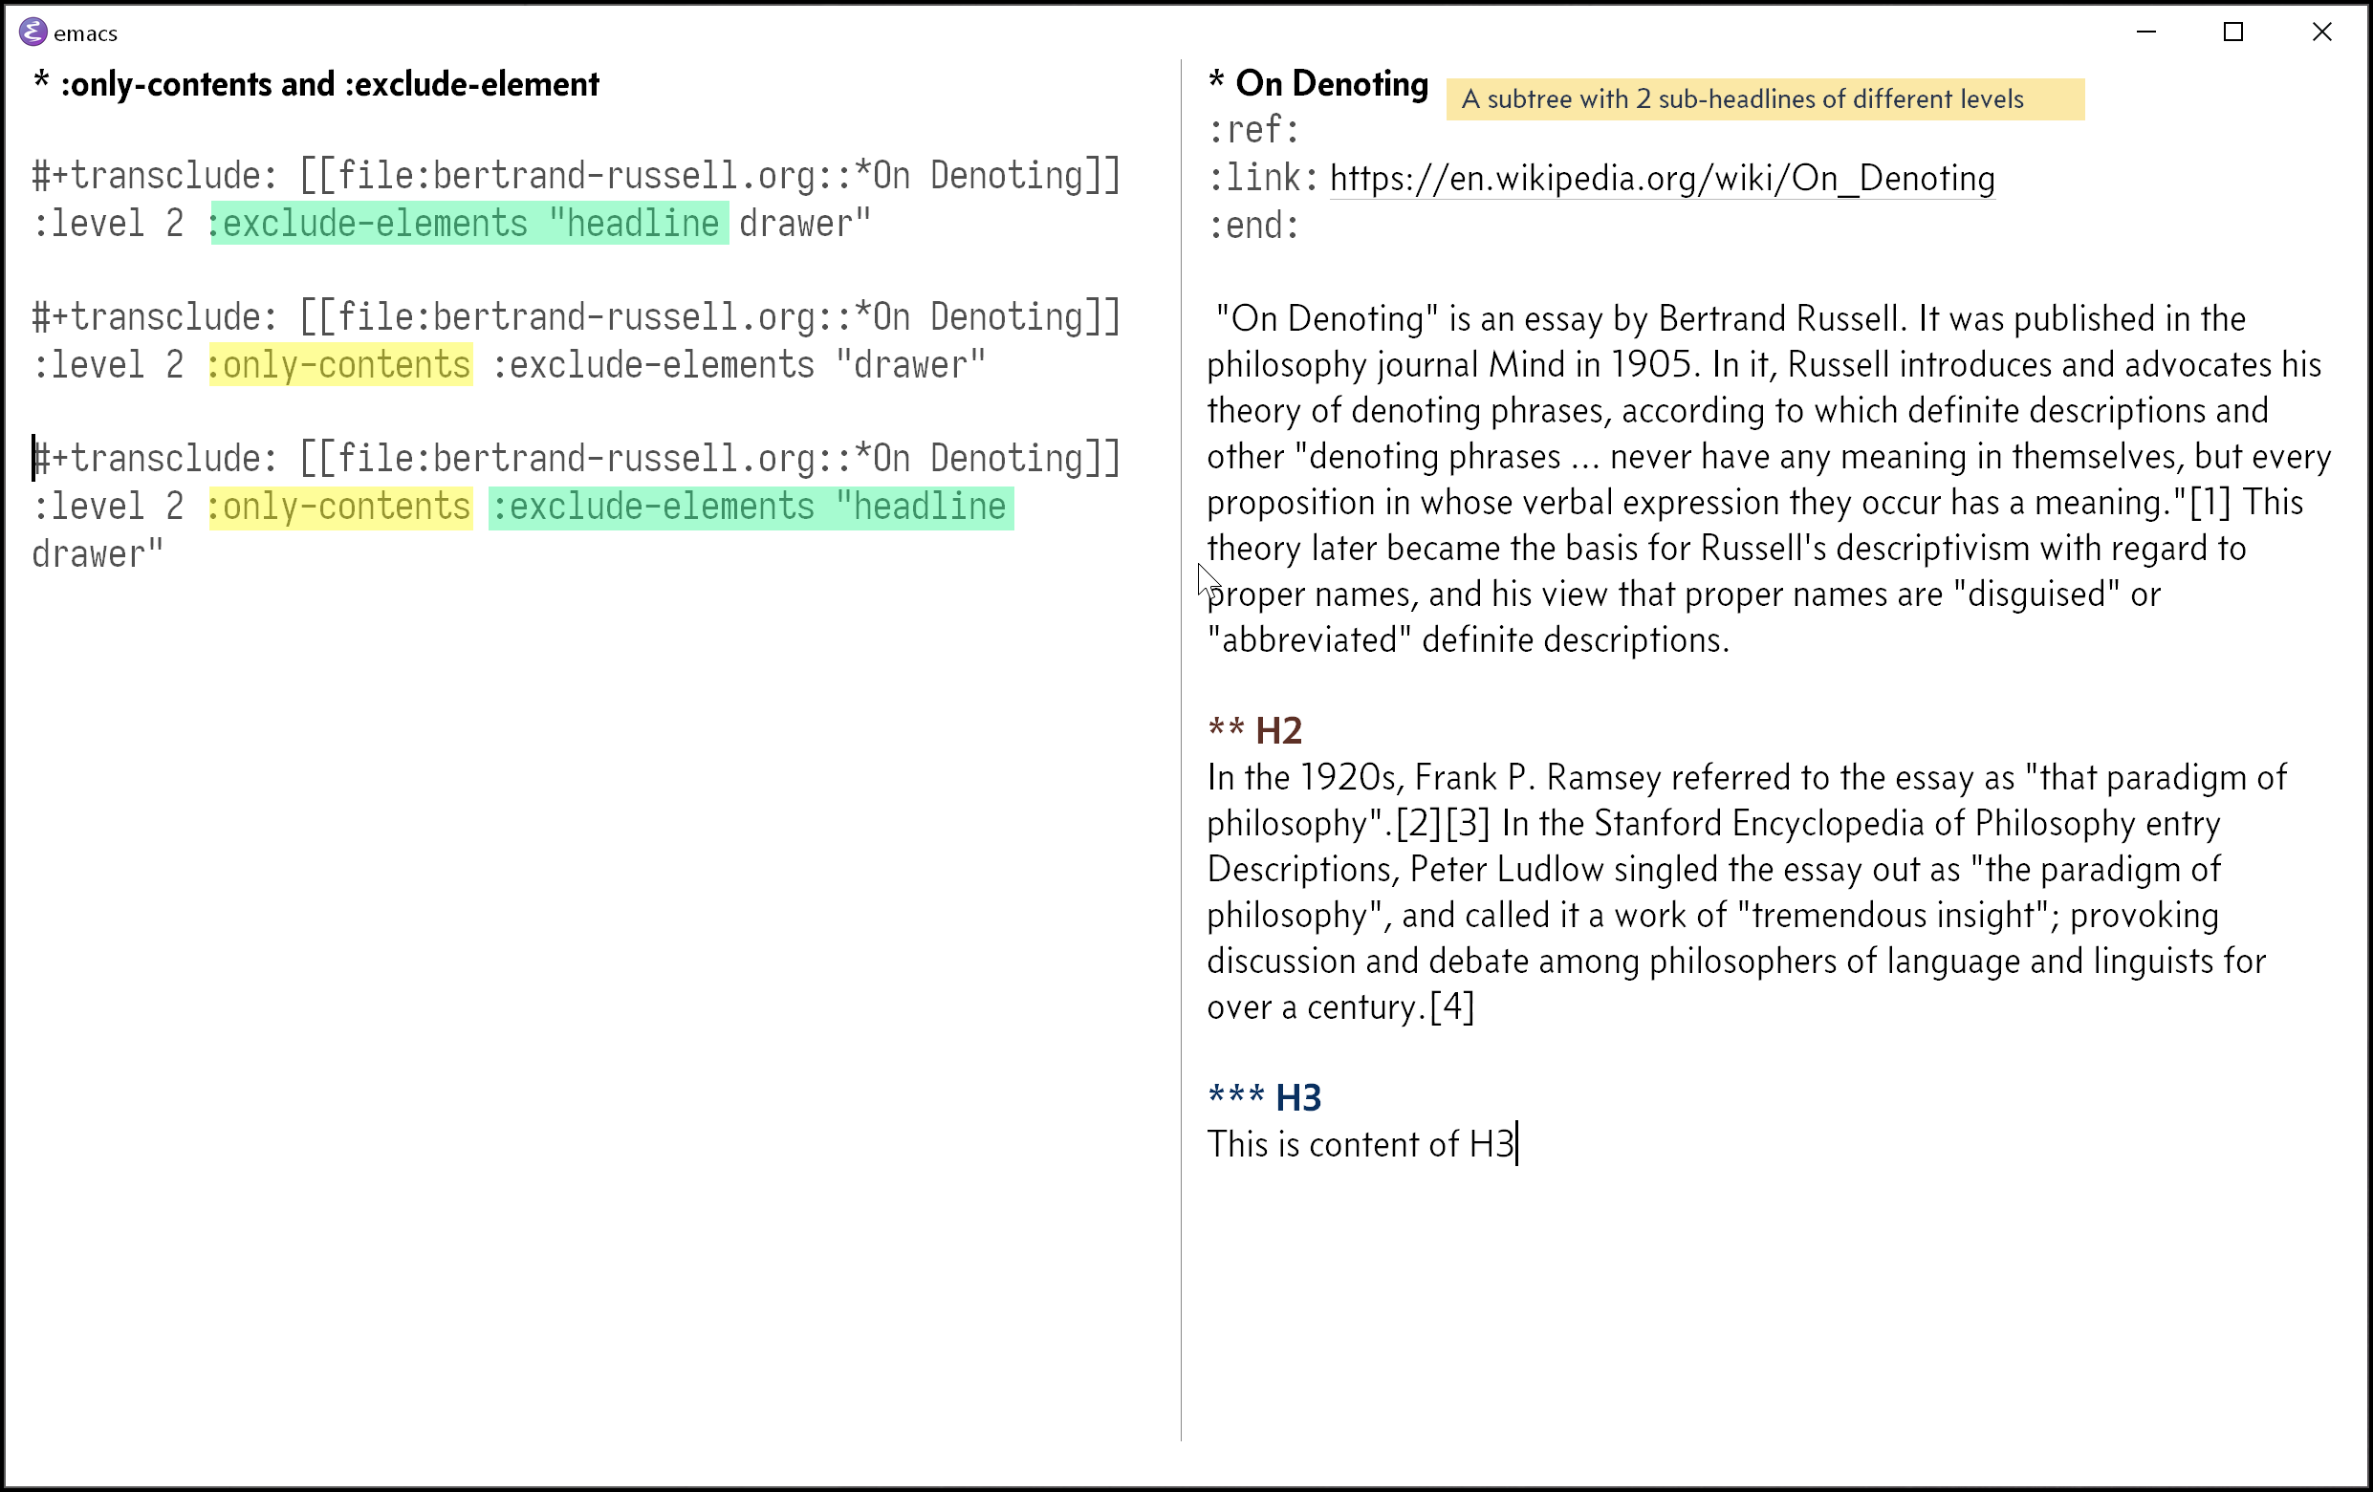
Task: Click yellow :only-contents highlight in second block
Action: click(x=340, y=366)
